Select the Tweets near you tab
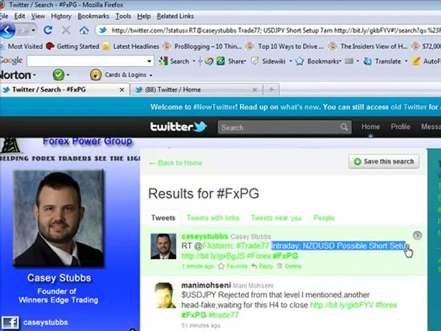Viewport: 441px width, 331px height. click(x=276, y=217)
